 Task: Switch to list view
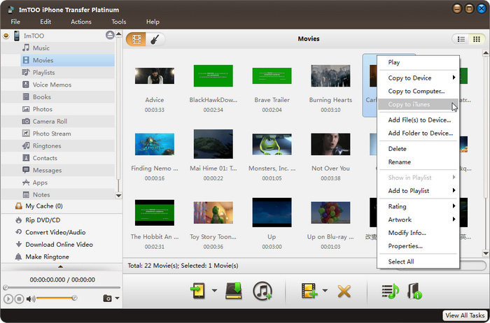pos(461,39)
